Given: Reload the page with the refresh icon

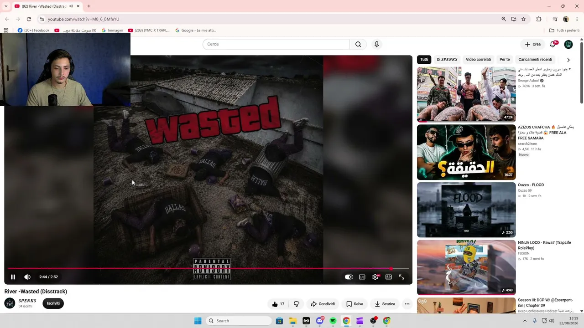Looking at the screenshot, I should (29, 19).
